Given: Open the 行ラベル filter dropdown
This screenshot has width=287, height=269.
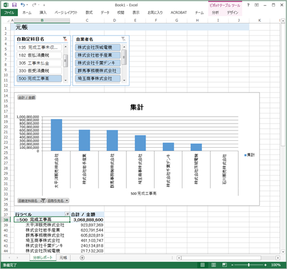Looking at the screenshot, I should (67, 214).
